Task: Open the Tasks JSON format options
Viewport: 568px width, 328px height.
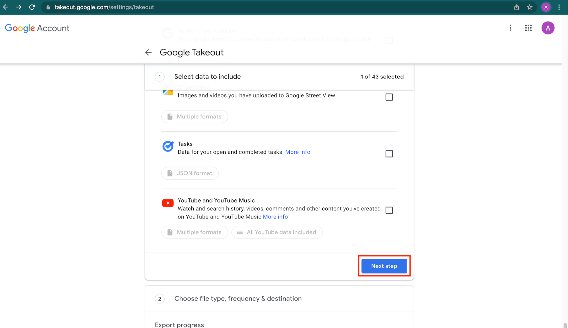Action: pos(190,173)
